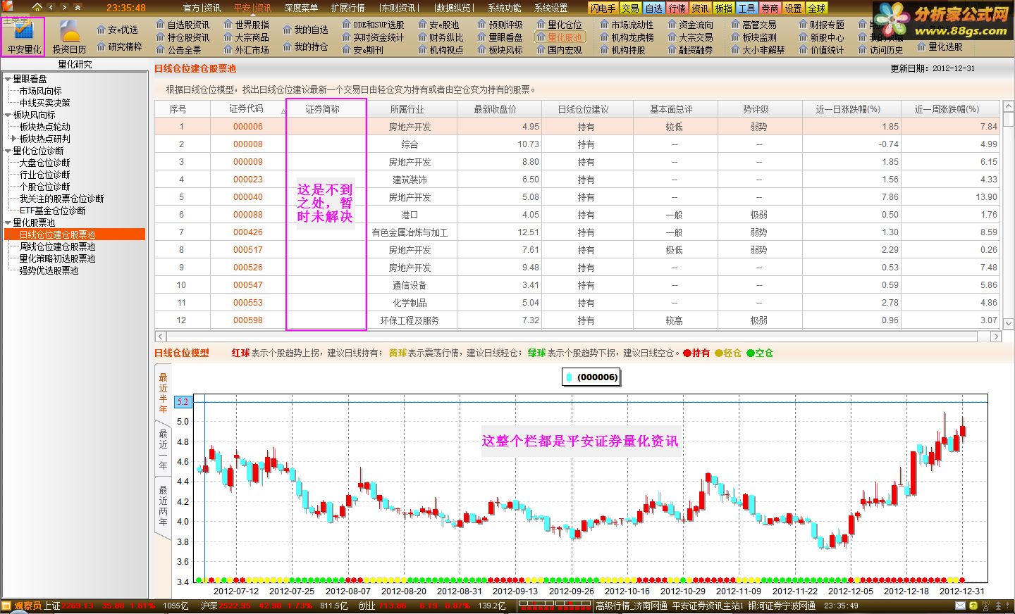Open 高管交易 toolbar item
Viewport: 1015px width, 614px height.
point(753,25)
